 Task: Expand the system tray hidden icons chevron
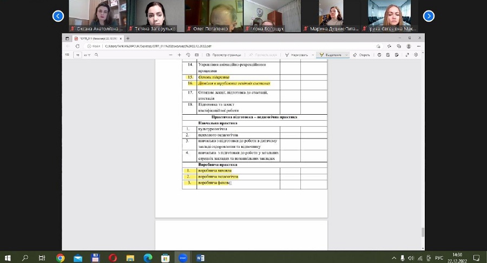point(394,258)
